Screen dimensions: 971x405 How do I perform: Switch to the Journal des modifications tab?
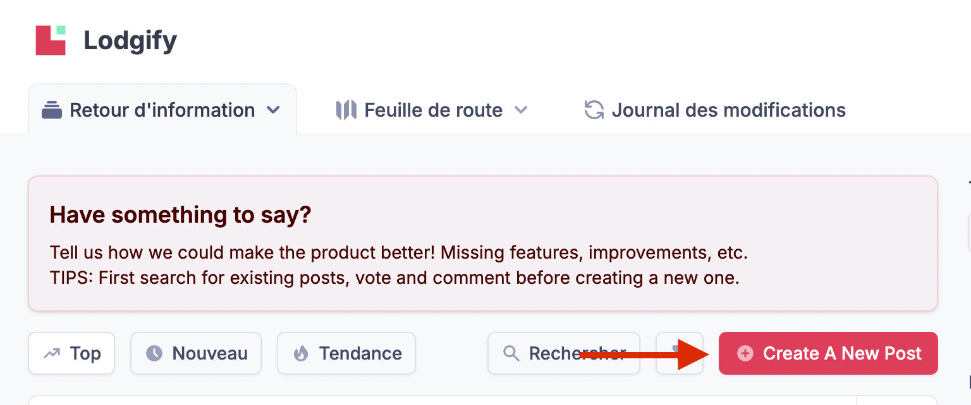[728, 110]
